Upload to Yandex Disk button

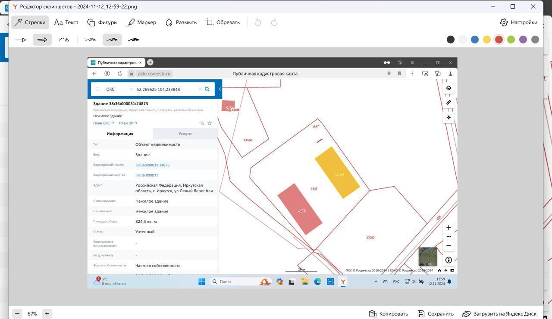click(x=499, y=314)
